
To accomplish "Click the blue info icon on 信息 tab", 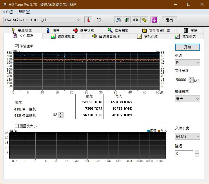I will [x=48, y=30].
